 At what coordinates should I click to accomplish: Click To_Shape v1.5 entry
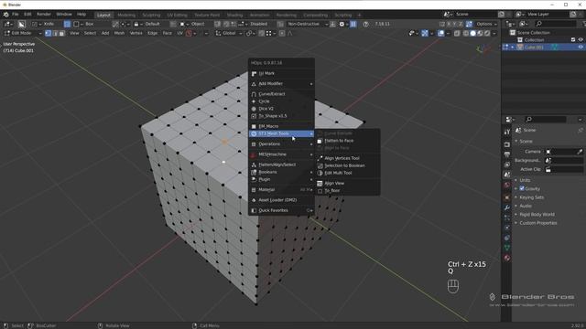(281, 116)
